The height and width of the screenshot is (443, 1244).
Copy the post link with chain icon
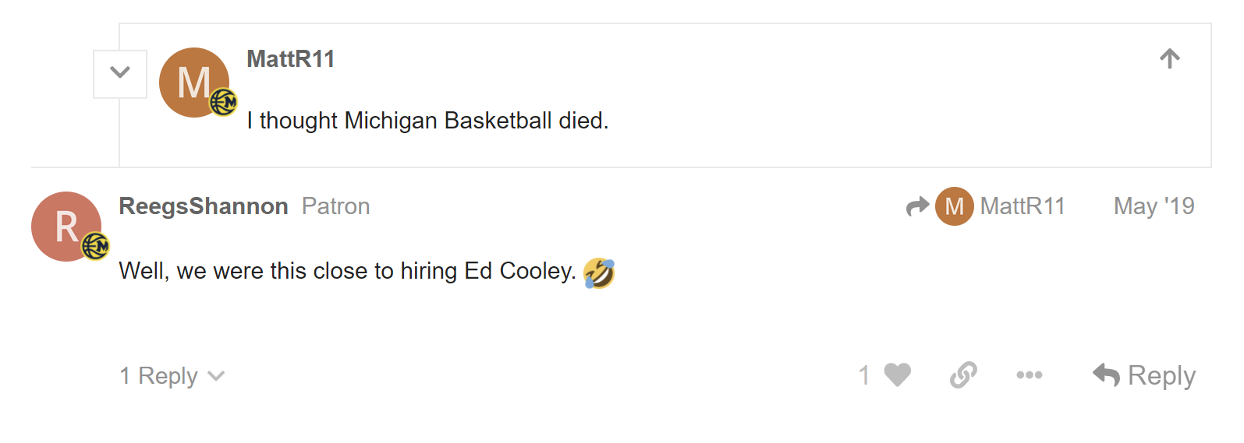pos(963,375)
